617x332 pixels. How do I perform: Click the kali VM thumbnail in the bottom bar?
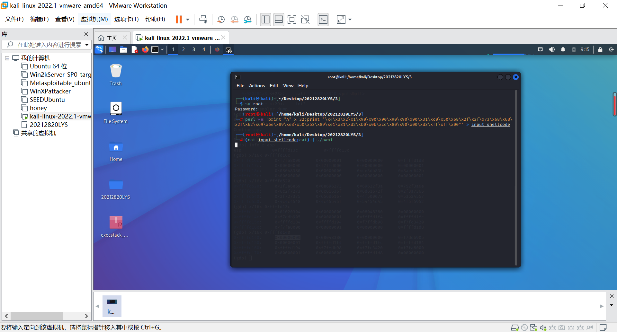112,306
